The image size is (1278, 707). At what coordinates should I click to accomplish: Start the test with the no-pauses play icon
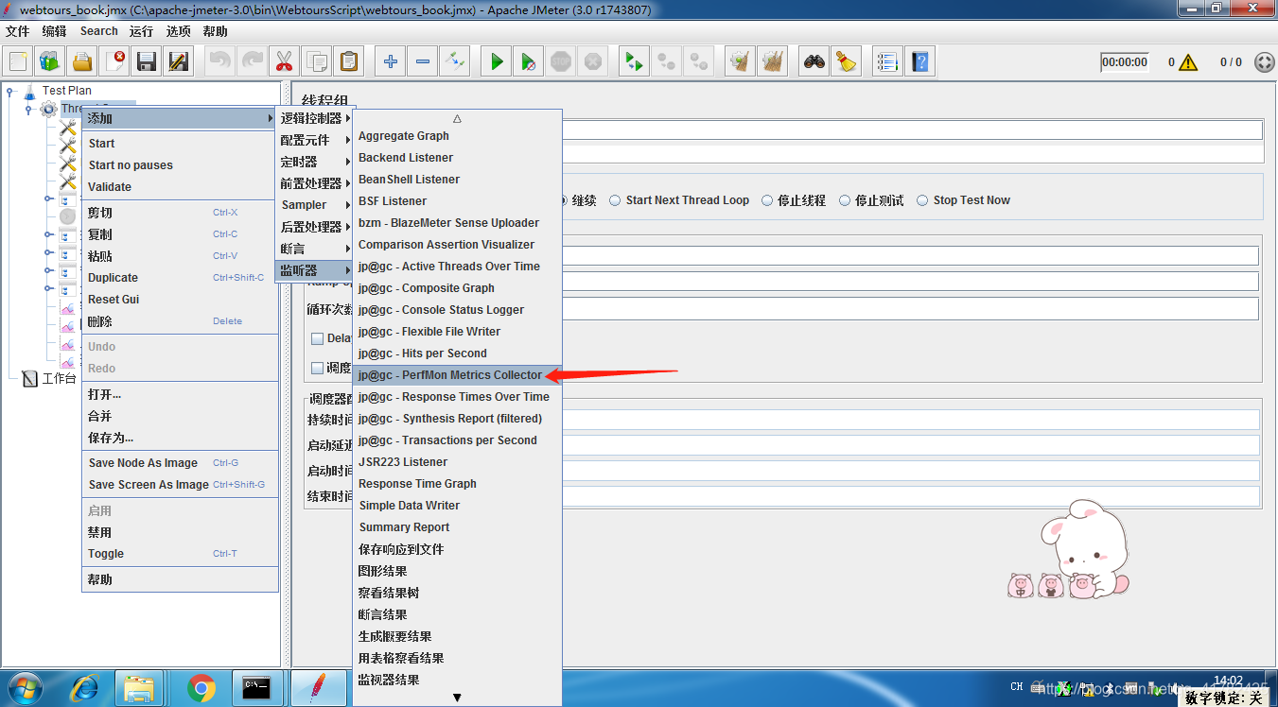click(x=529, y=61)
